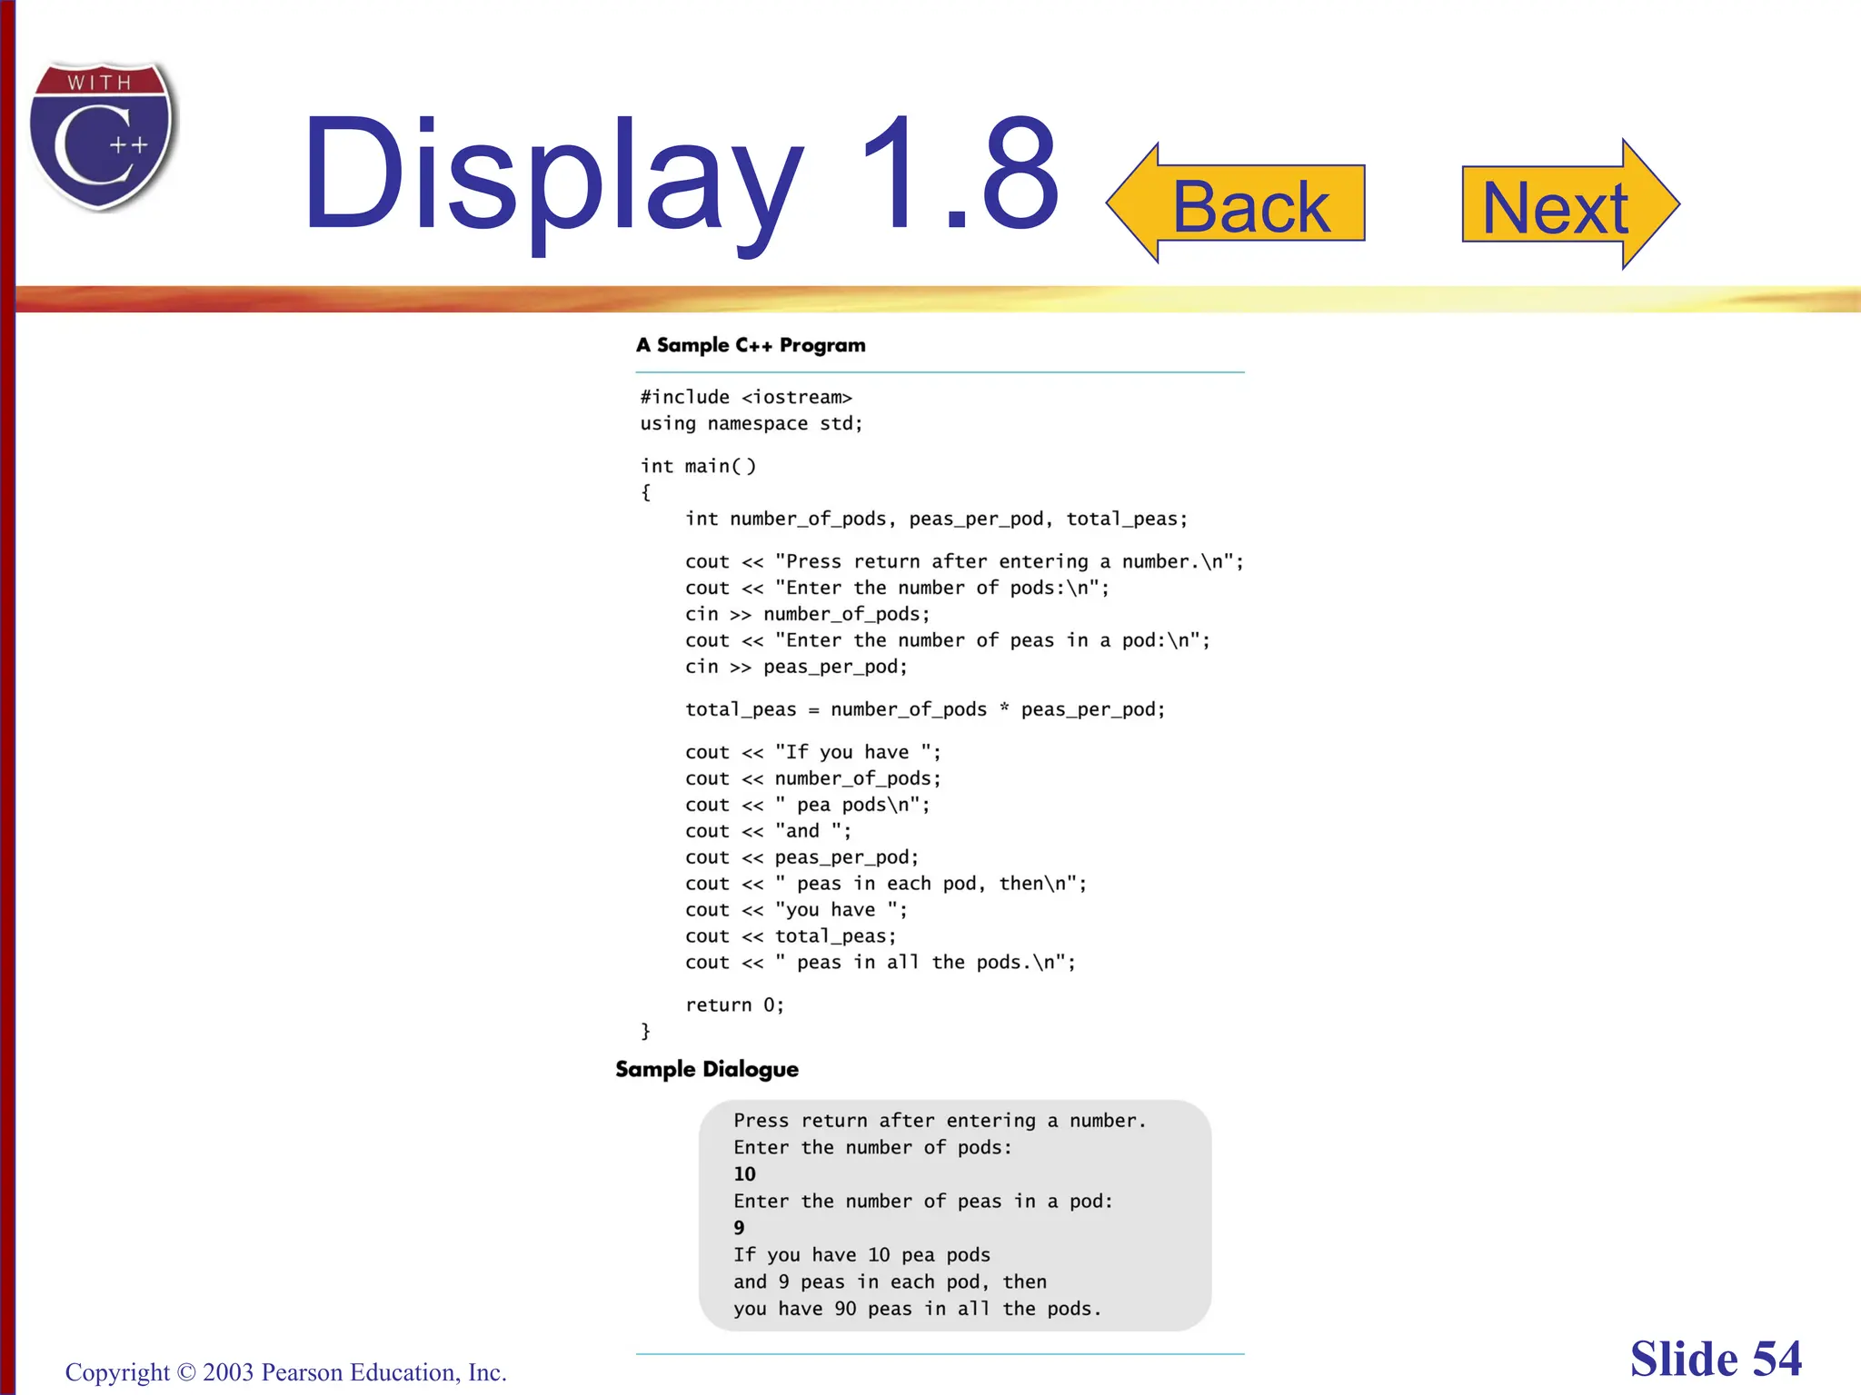The image size is (1861, 1395).
Task: Click the '#include <iostream>' code line
Action: (x=745, y=397)
